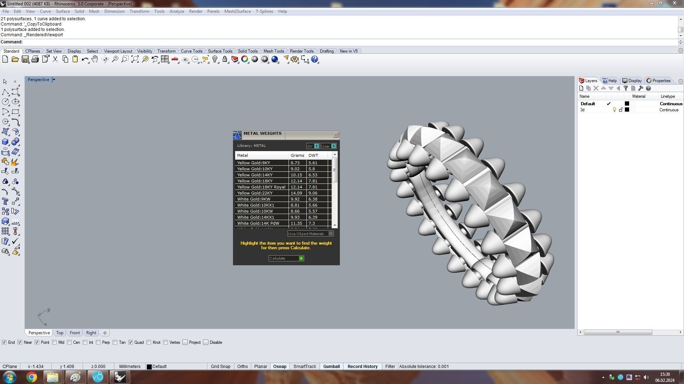The image size is (684, 384).
Task: Toggle the Mid osnap checkbox
Action: [55, 342]
